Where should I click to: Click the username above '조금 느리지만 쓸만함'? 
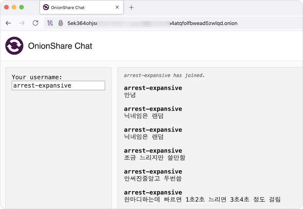tap(153, 150)
